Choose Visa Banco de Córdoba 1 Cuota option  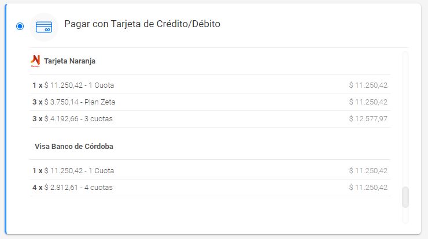tap(210, 171)
